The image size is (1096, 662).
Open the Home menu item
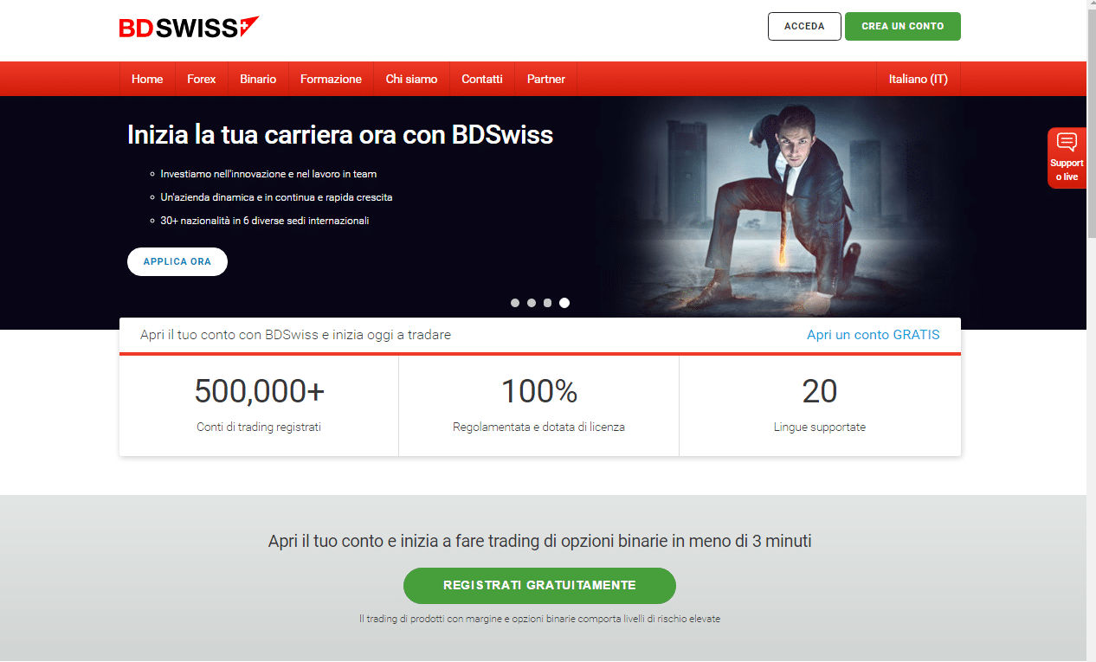(x=147, y=79)
